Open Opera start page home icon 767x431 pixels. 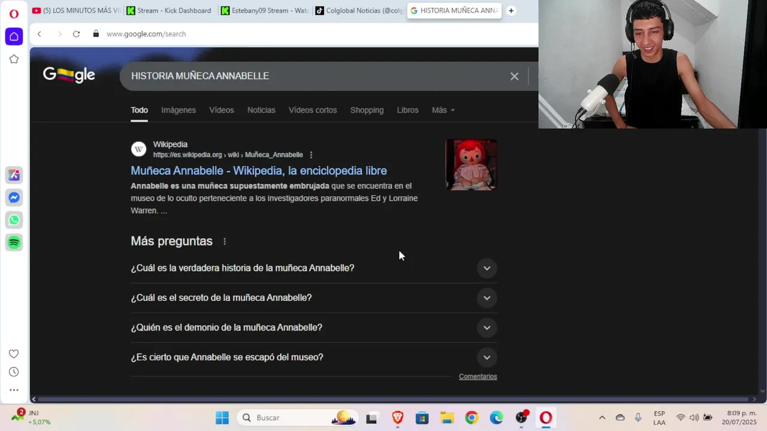(x=14, y=37)
